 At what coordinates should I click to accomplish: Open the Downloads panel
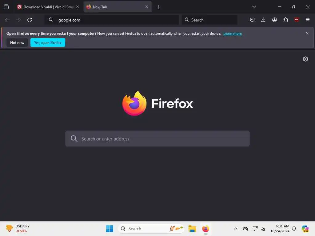263,20
